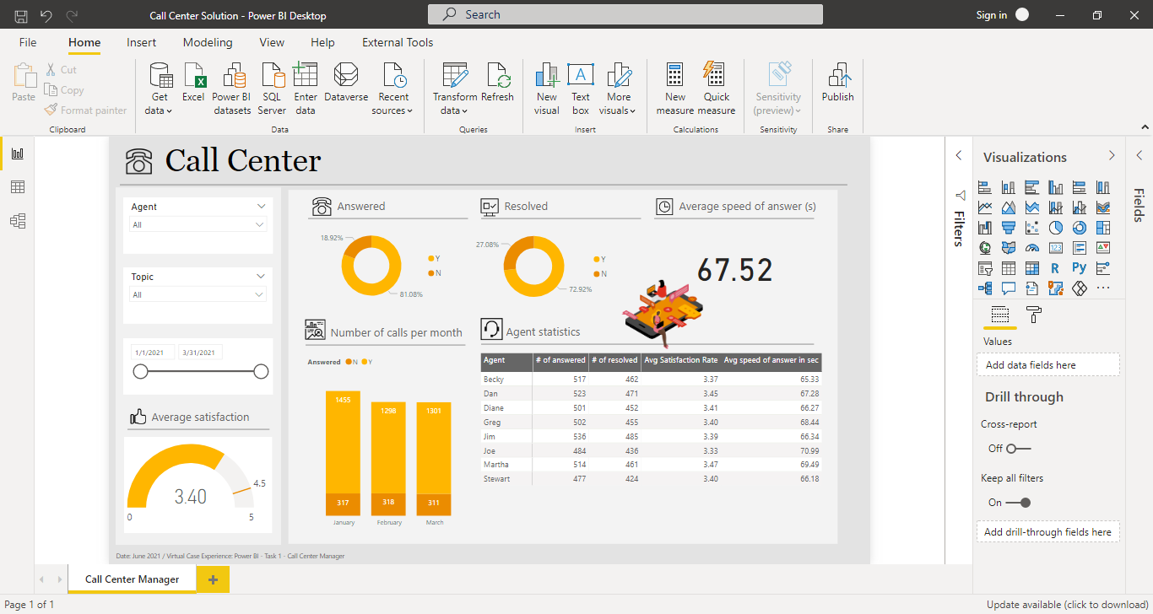The height and width of the screenshot is (614, 1153).
Task: Select the Line chart visual
Action: point(985,207)
